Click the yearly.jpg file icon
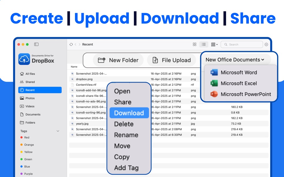Screen dimensions: 284x177 coord(72,124)
